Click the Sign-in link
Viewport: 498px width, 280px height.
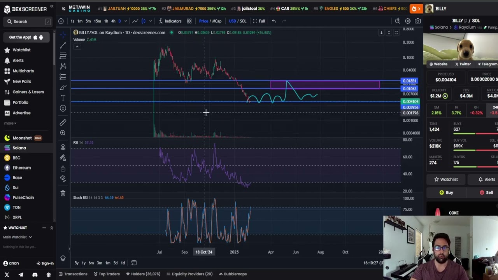pyautogui.click(x=45, y=263)
